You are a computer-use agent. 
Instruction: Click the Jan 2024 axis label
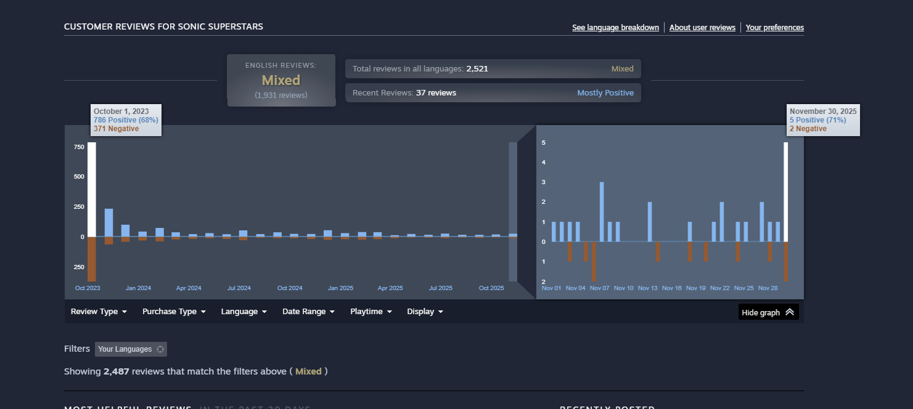click(138, 288)
